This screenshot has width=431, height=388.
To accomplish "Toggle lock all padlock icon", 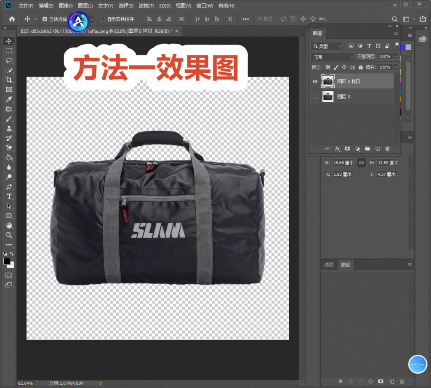I will (361, 67).
